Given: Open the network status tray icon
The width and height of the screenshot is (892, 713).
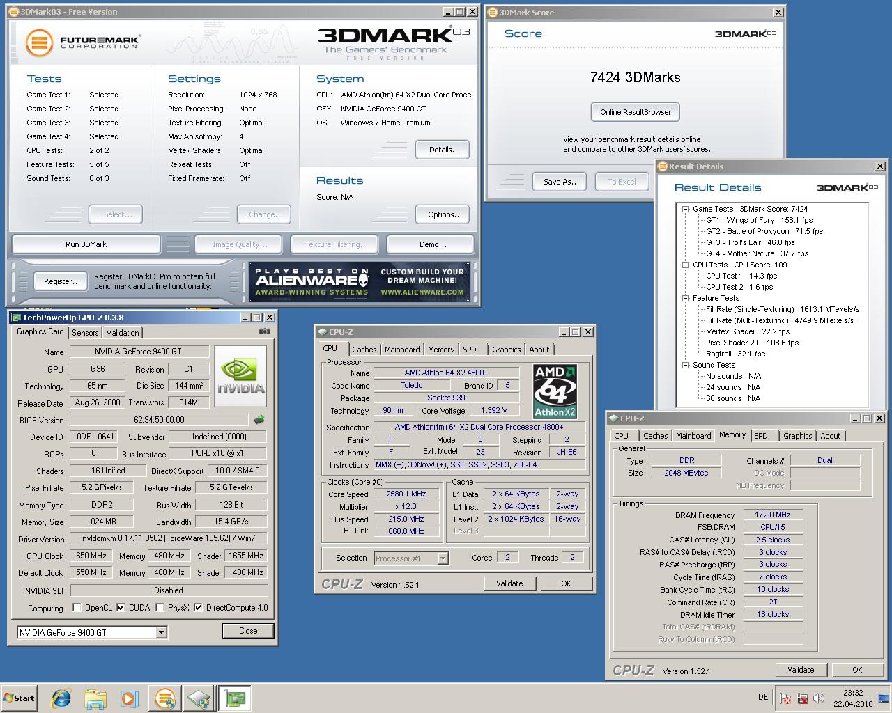Looking at the screenshot, I should pyautogui.click(x=802, y=698).
